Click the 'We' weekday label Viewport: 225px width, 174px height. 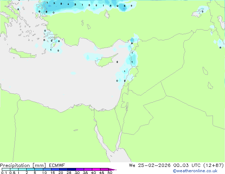(132, 165)
